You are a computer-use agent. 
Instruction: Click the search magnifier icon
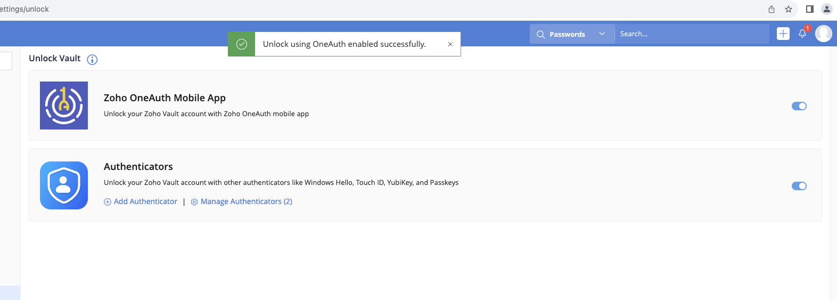[540, 34]
